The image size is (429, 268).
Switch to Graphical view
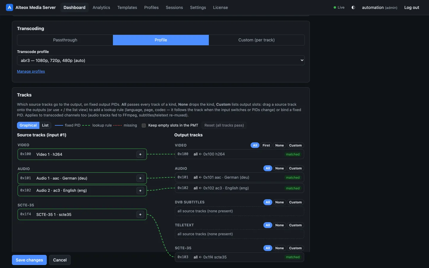[28, 125]
